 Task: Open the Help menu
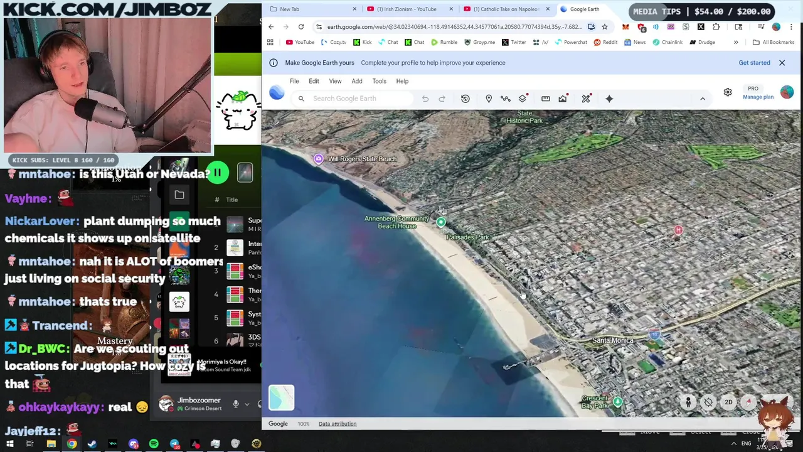[x=402, y=81]
